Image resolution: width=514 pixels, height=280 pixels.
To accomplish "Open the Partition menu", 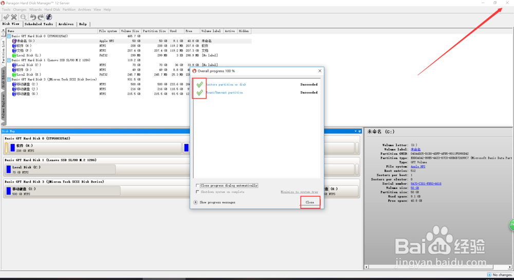I will [69, 9].
